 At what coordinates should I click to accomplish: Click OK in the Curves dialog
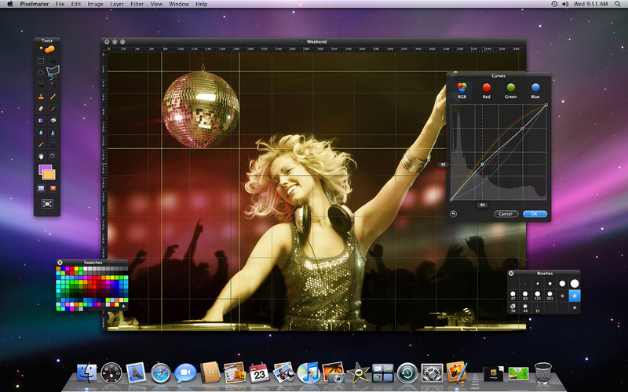click(x=534, y=213)
